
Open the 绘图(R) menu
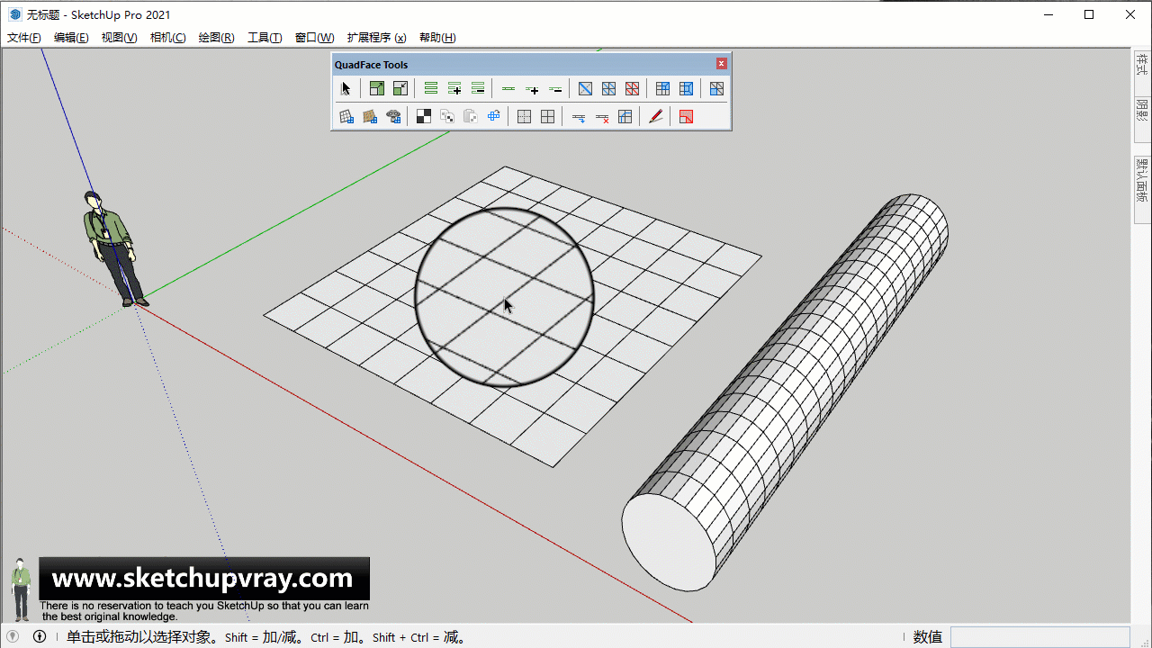click(216, 38)
